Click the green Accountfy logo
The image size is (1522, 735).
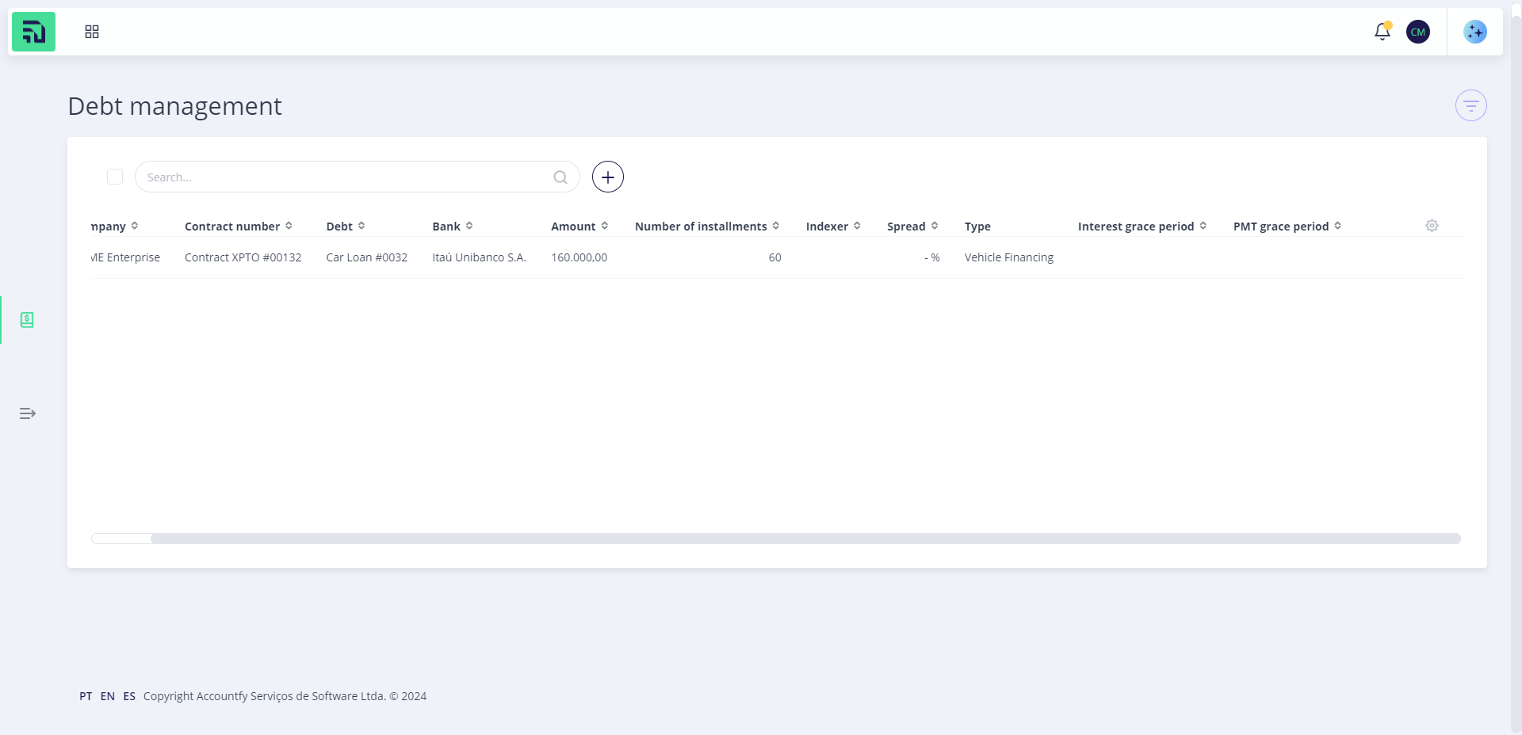[x=33, y=32]
